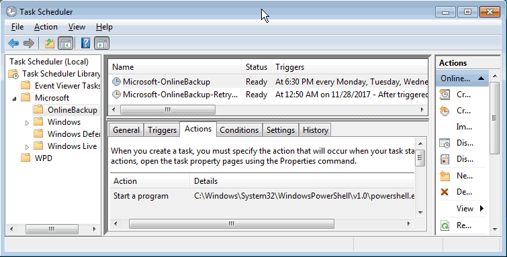
Task: Click the Im... Import Task action
Action: (464, 127)
